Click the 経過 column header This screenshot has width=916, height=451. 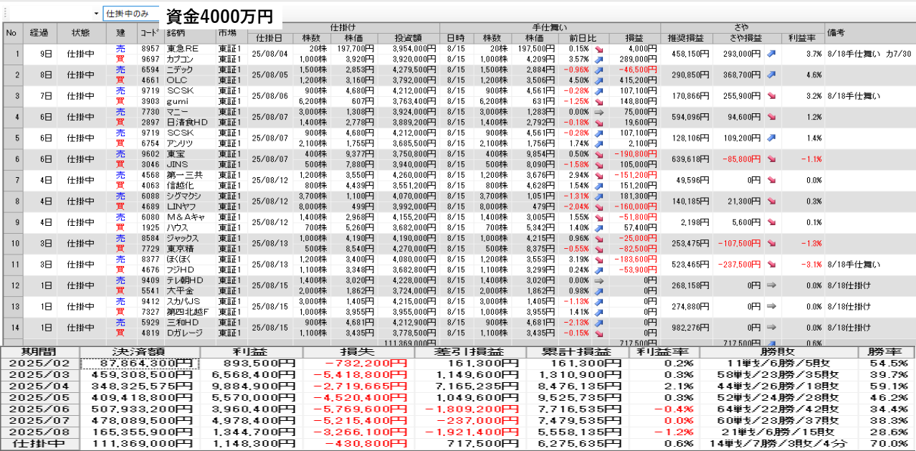pos(39,32)
